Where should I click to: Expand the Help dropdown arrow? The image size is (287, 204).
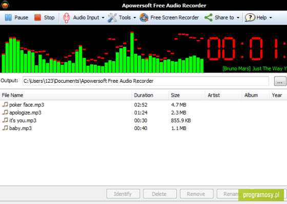point(271,18)
